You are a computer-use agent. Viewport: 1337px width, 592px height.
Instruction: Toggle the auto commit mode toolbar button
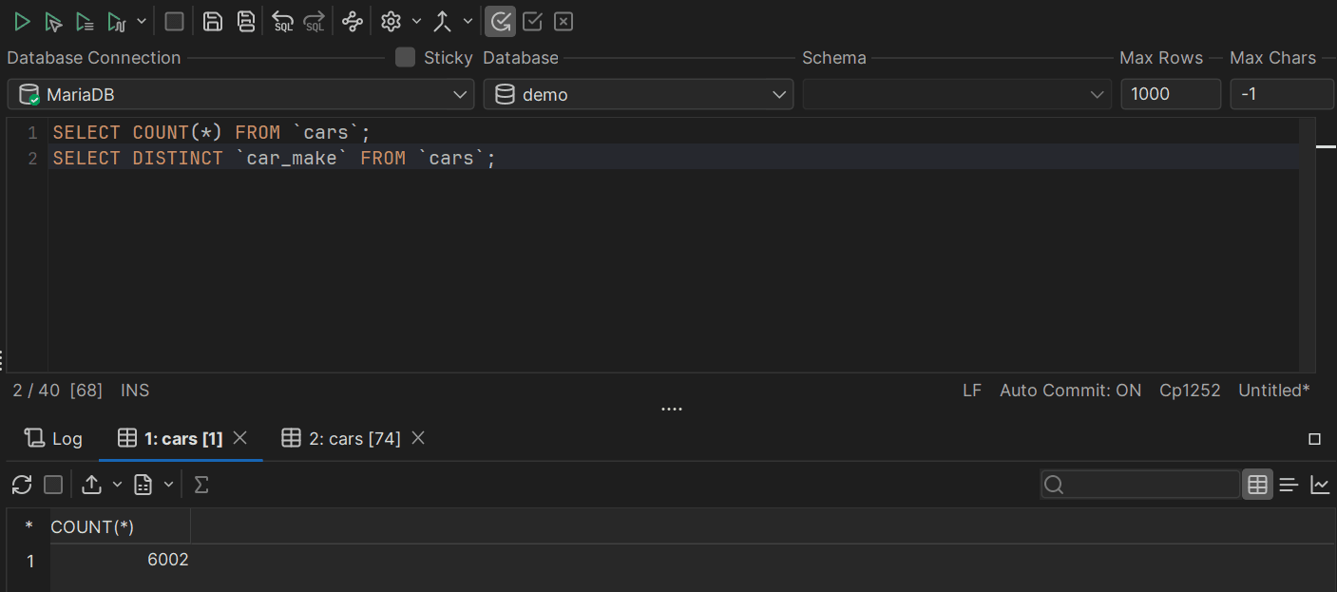click(501, 21)
